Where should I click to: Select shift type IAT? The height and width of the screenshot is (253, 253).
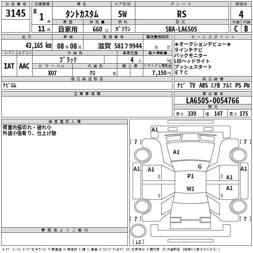coord(9,66)
